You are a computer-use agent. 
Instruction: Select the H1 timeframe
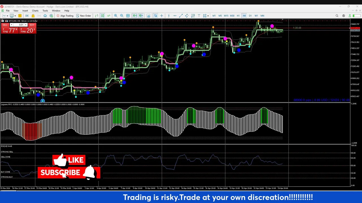pos(238,16)
